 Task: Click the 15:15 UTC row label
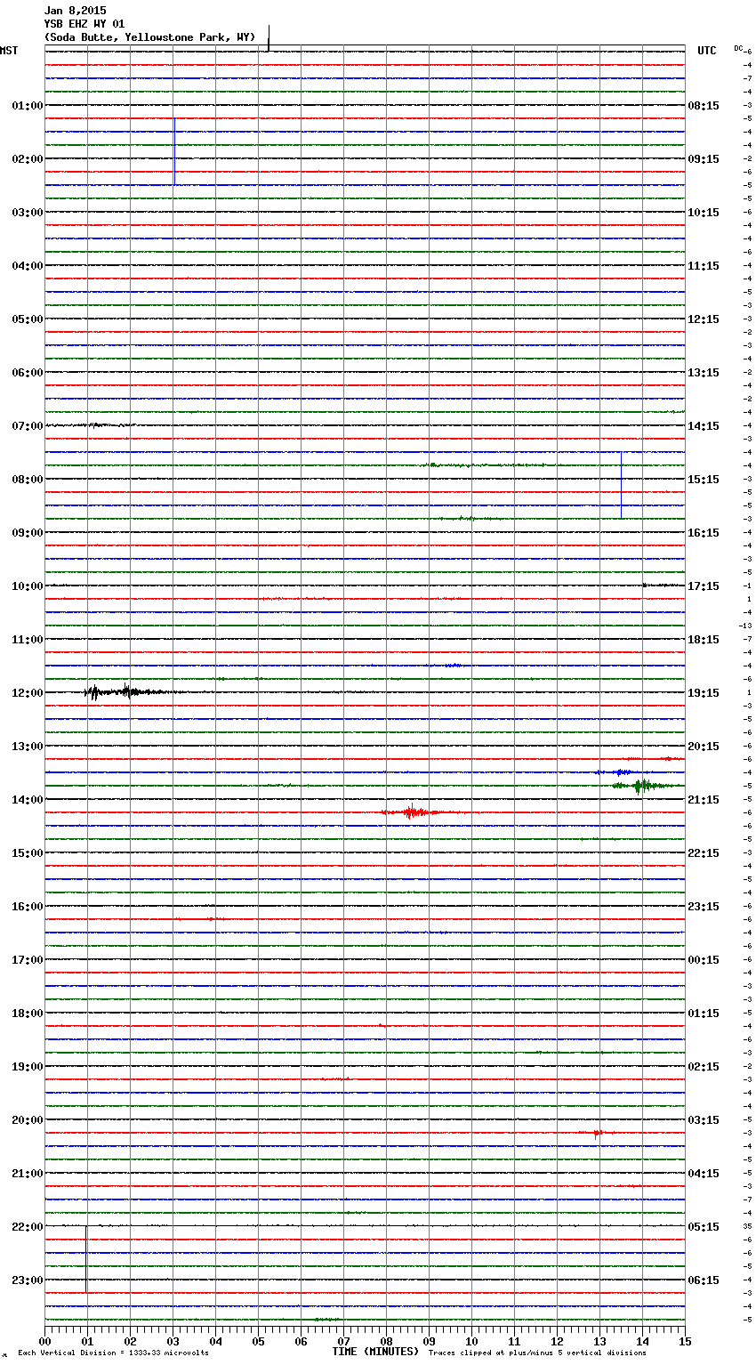704,480
